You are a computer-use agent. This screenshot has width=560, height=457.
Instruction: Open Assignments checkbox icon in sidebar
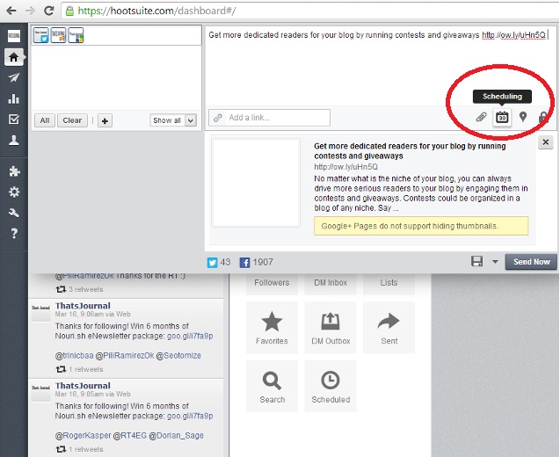(x=14, y=120)
